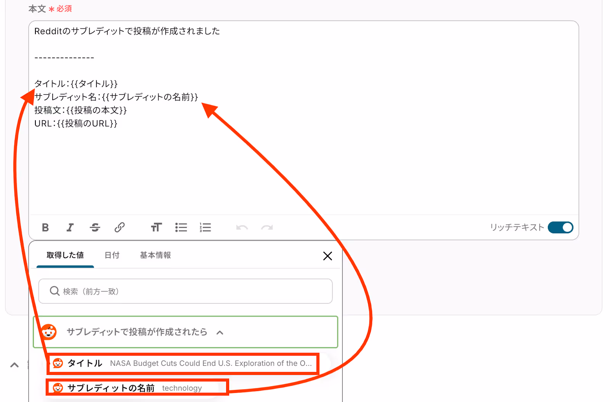Select the サブレディットの名前 value row
The width and height of the screenshot is (610, 402).
point(137,388)
